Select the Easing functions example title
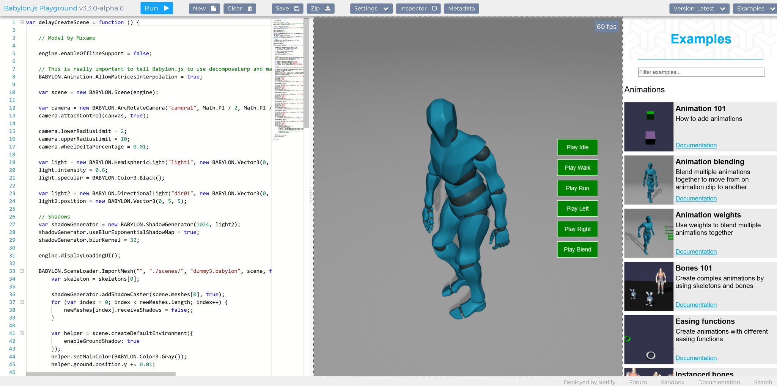The height and width of the screenshot is (386, 777). pyautogui.click(x=705, y=322)
